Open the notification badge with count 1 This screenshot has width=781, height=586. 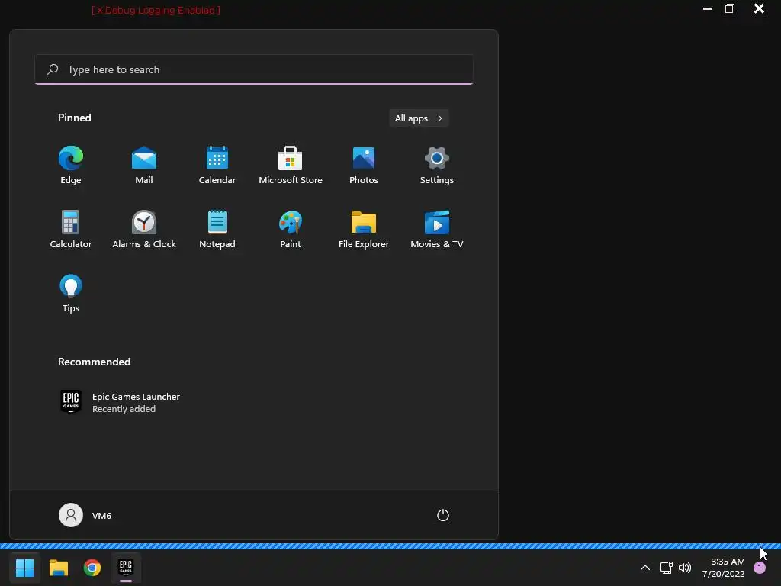tap(760, 568)
